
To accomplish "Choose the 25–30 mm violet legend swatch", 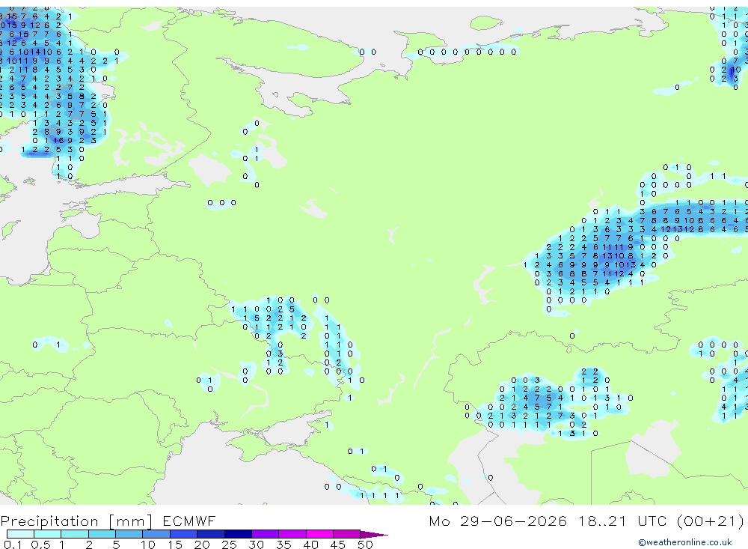I will 238,534.
